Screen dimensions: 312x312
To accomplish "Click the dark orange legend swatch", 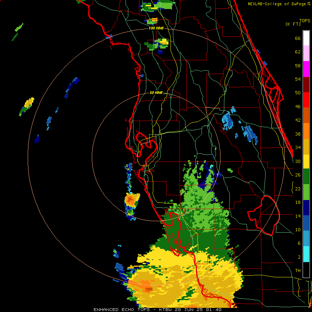I will click(x=306, y=115).
